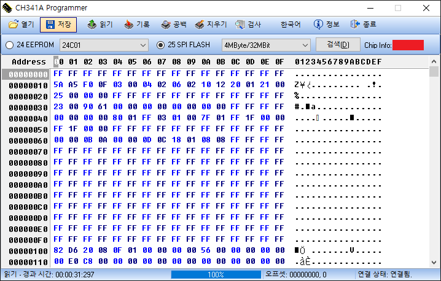Click the 검사 (Verify) magnifier icon
The height and width of the screenshot is (281, 441).
(x=240, y=25)
